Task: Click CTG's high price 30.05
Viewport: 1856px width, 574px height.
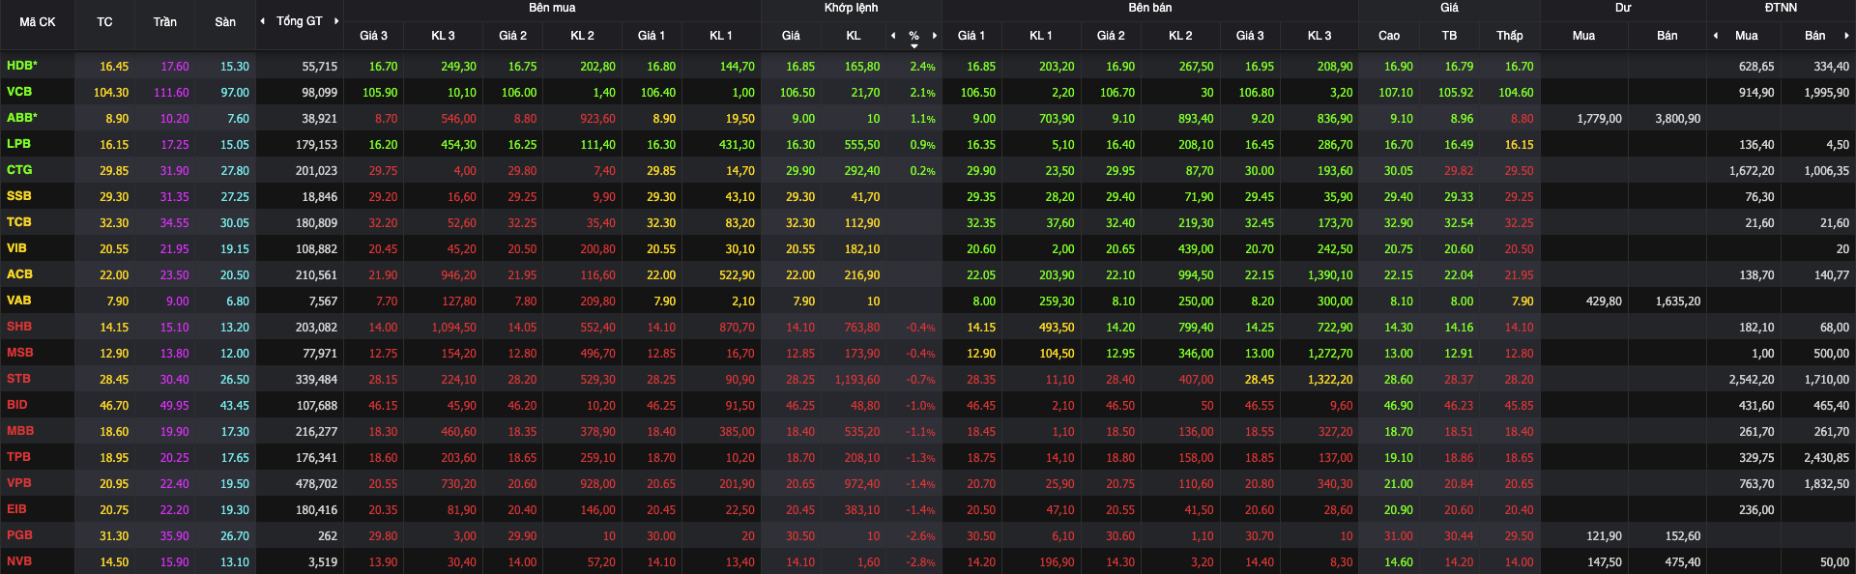Action: coord(1398,171)
